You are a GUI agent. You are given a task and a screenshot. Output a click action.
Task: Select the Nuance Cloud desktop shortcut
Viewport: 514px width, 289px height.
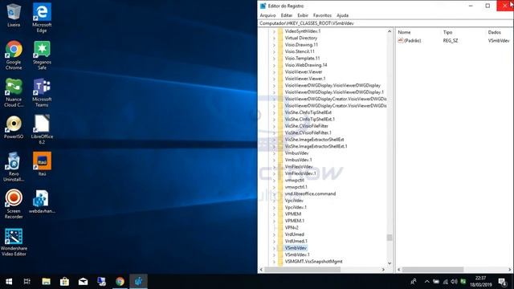(x=14, y=92)
